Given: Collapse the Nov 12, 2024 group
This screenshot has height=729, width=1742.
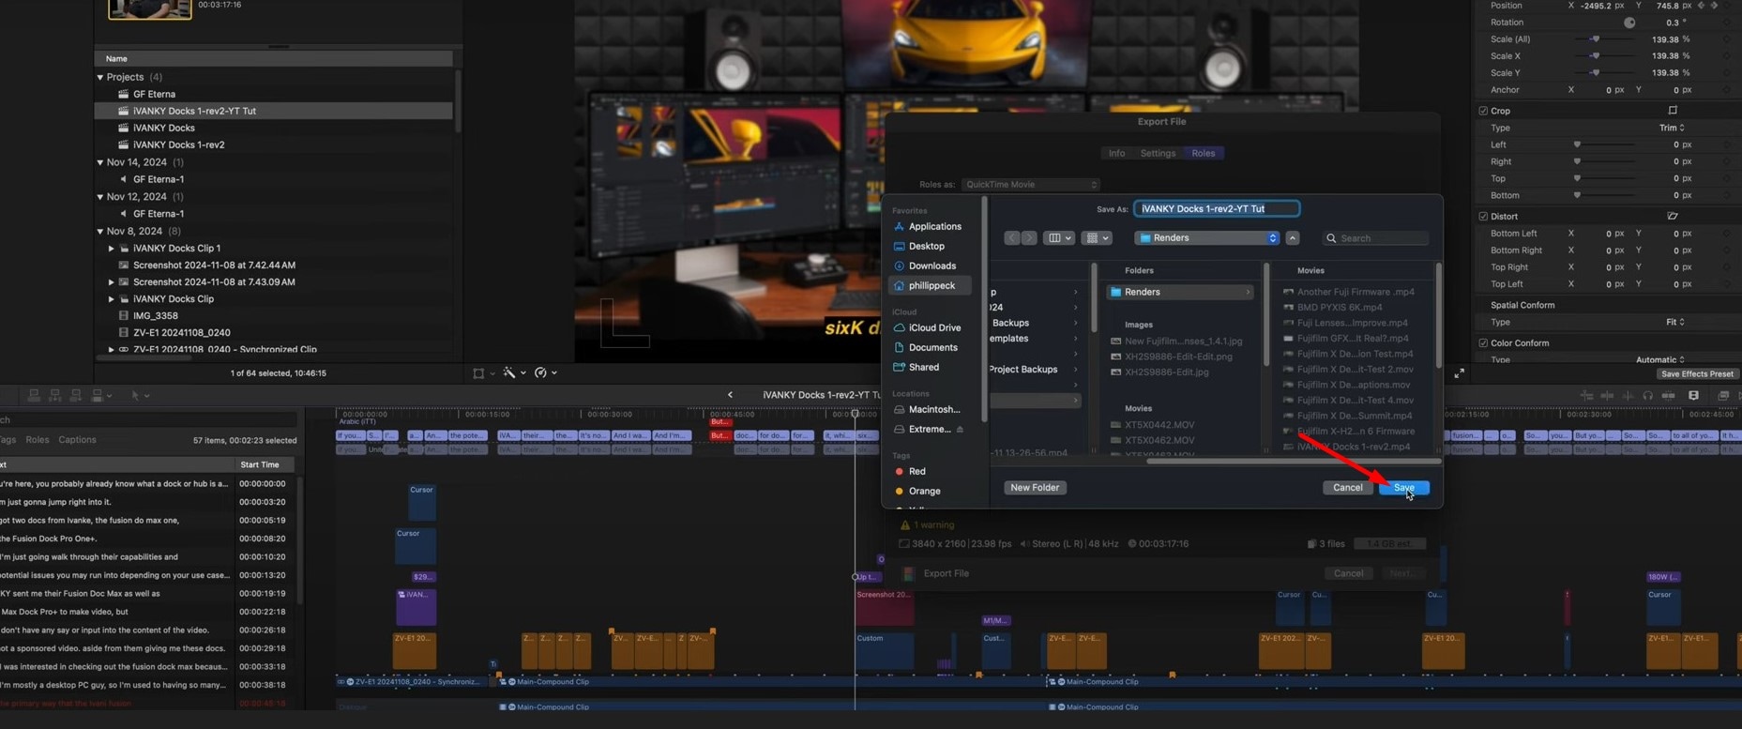Looking at the screenshot, I should pos(100,197).
